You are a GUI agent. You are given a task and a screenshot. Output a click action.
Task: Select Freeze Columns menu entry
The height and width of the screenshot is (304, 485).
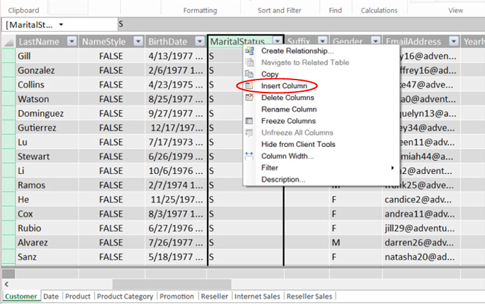click(x=288, y=121)
